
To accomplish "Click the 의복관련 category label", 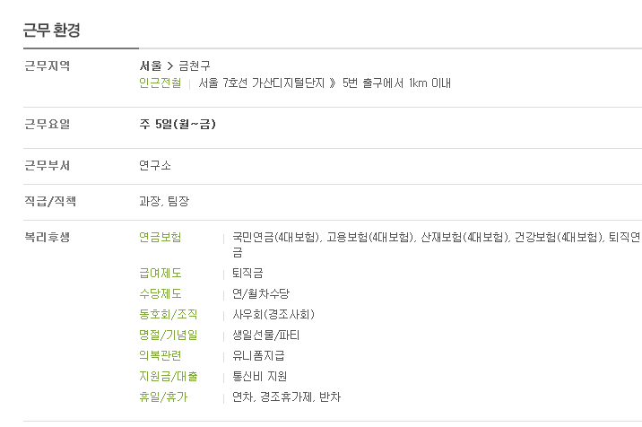I will point(160,356).
